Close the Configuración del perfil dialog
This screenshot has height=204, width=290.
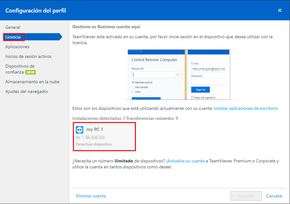pyautogui.click(x=280, y=10)
